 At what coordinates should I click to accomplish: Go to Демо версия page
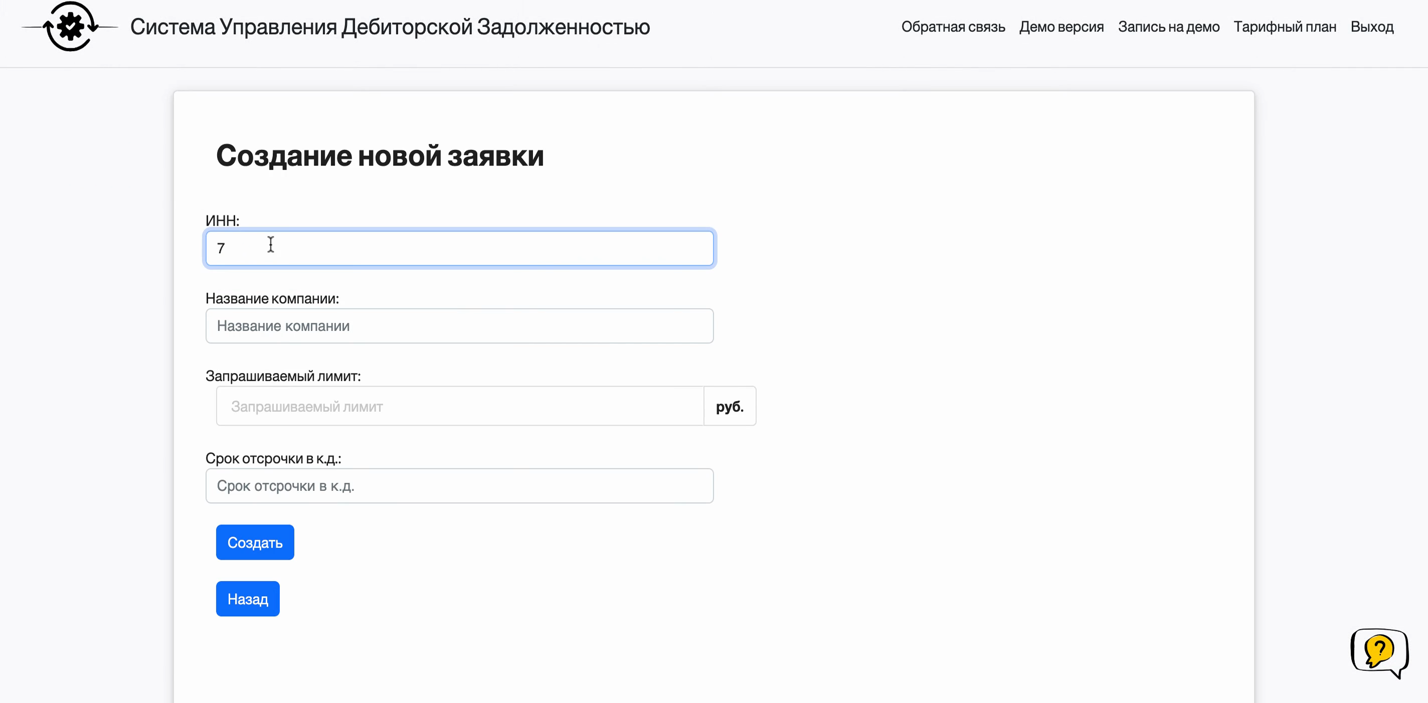(1061, 27)
